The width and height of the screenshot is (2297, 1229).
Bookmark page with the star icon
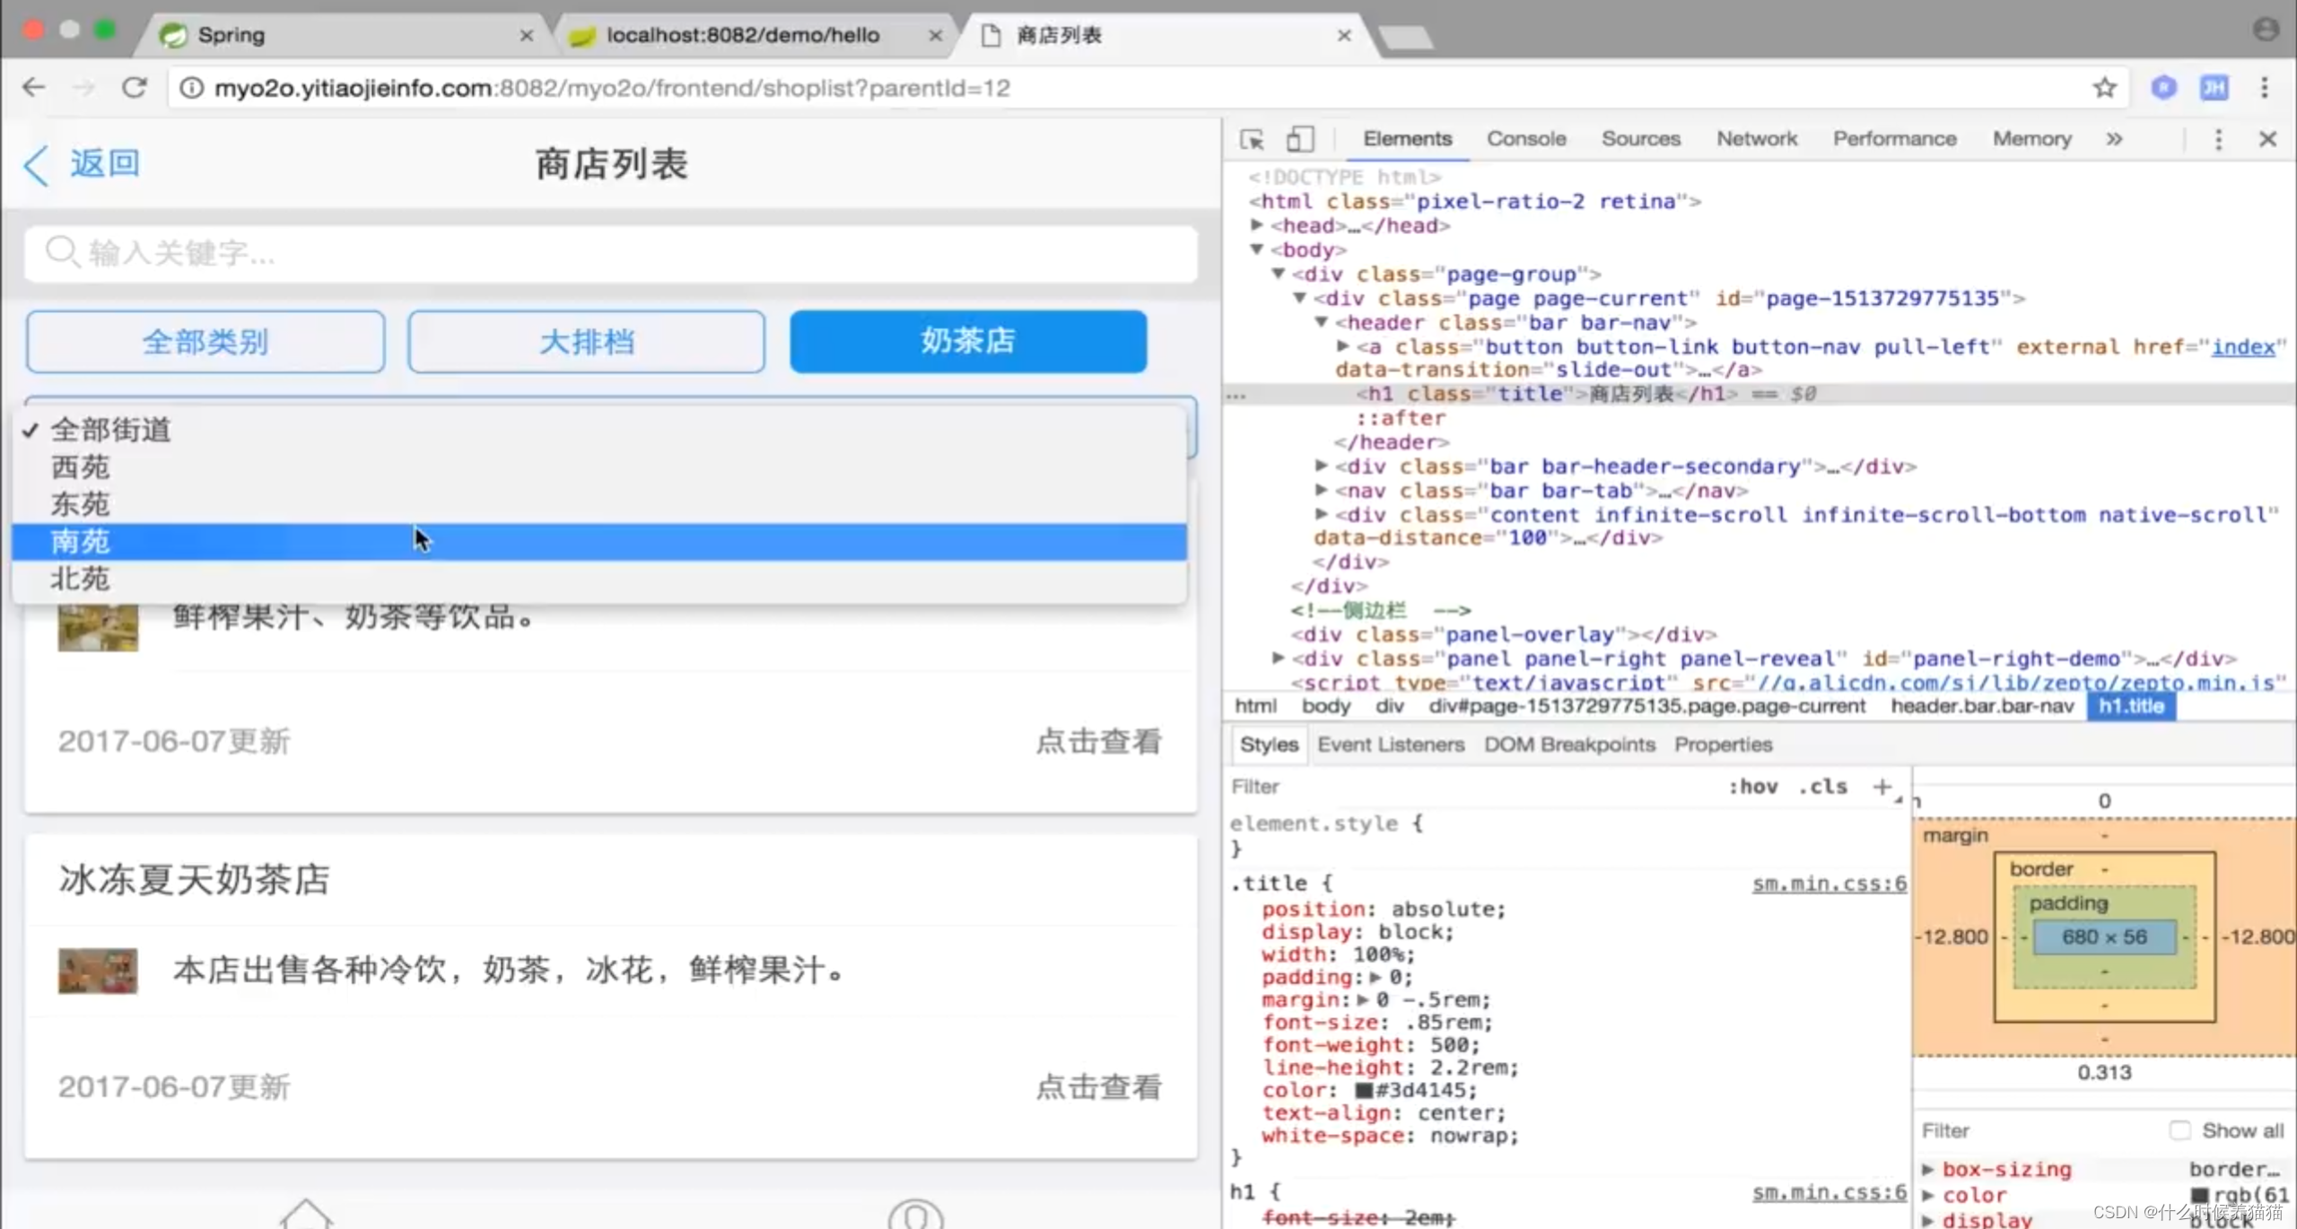(x=2104, y=87)
